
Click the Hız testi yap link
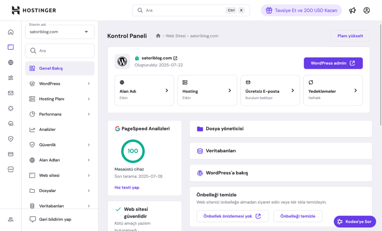tap(127, 187)
